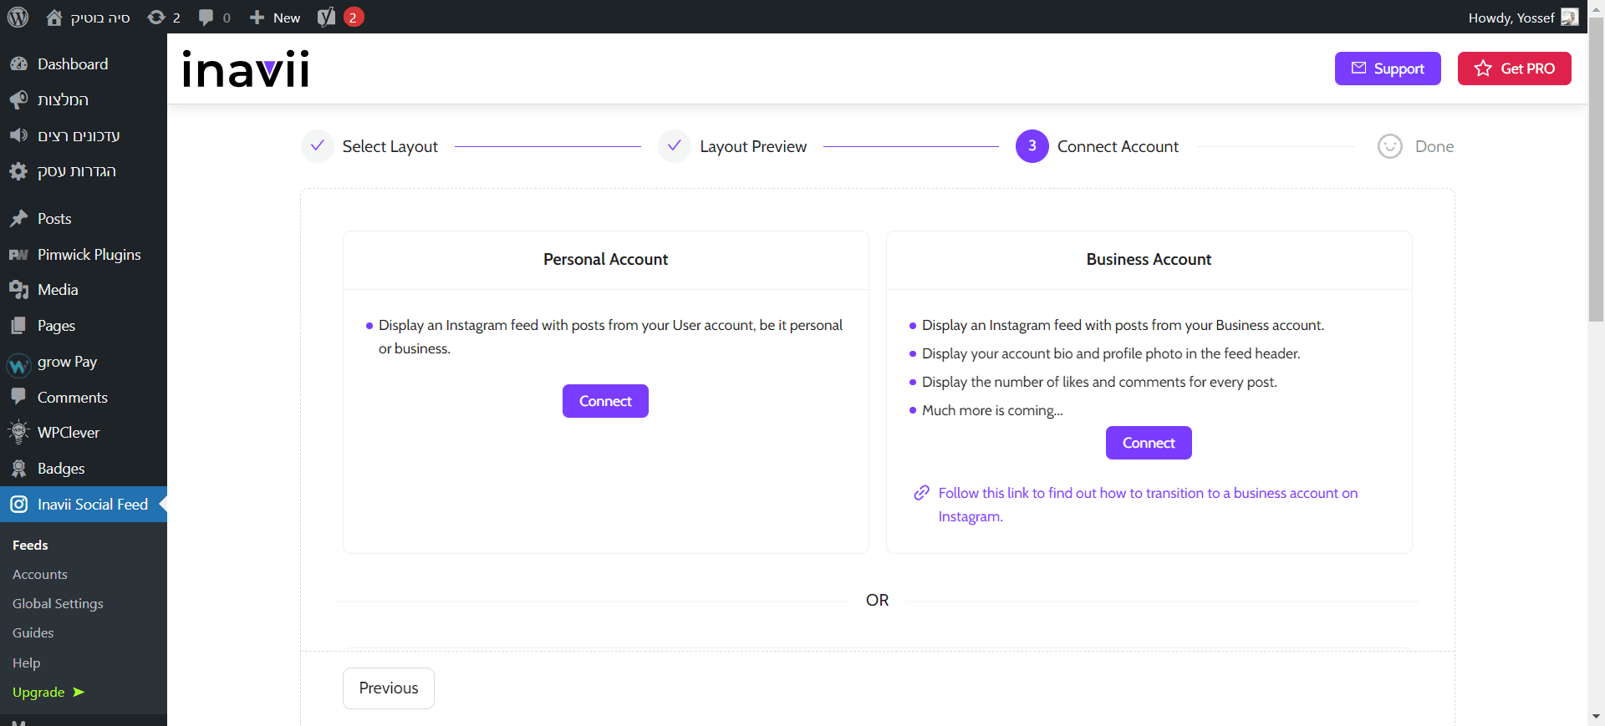Select the step 3 Connect Account indicator
This screenshot has height=726, width=1605.
click(x=1032, y=146)
